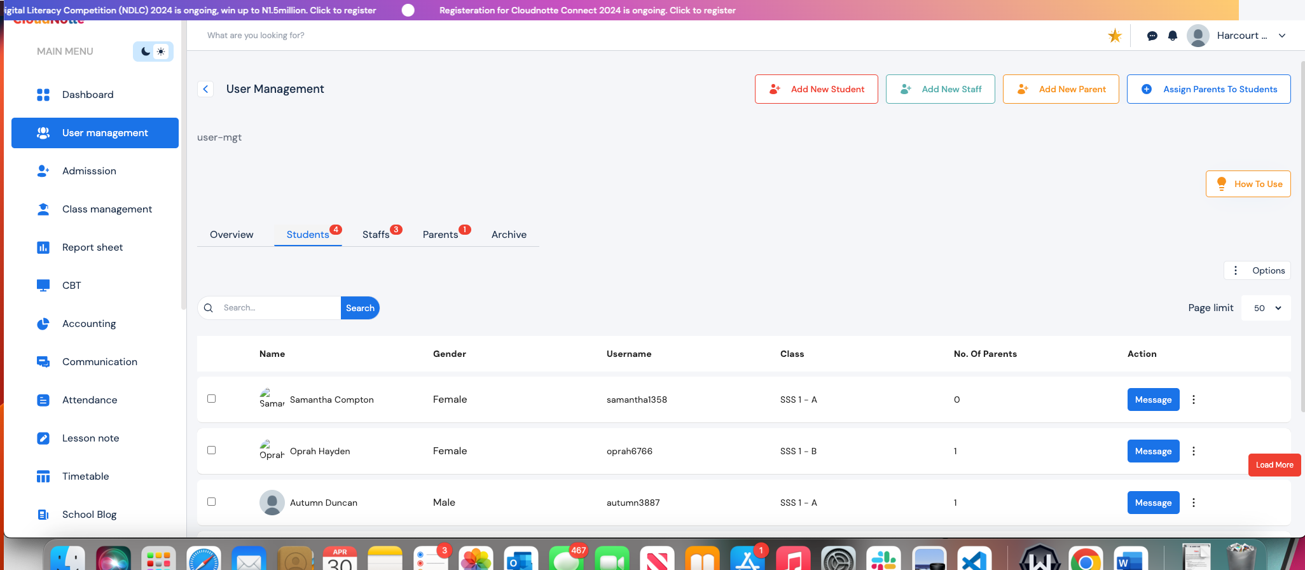Image resolution: width=1305 pixels, height=570 pixels.
Task: Click the gold star icon in header
Action: pyautogui.click(x=1114, y=36)
